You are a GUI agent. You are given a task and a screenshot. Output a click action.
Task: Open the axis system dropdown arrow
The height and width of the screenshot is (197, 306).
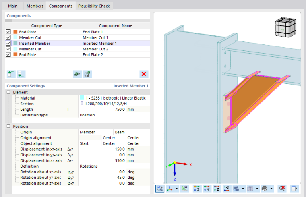point(177,189)
